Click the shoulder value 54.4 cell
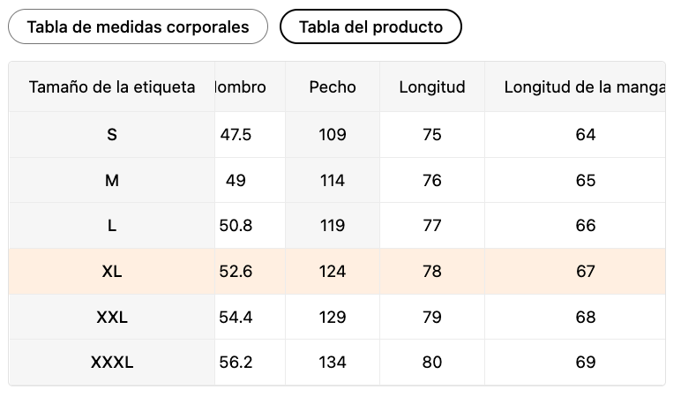This screenshot has height=404, width=681. 236,317
